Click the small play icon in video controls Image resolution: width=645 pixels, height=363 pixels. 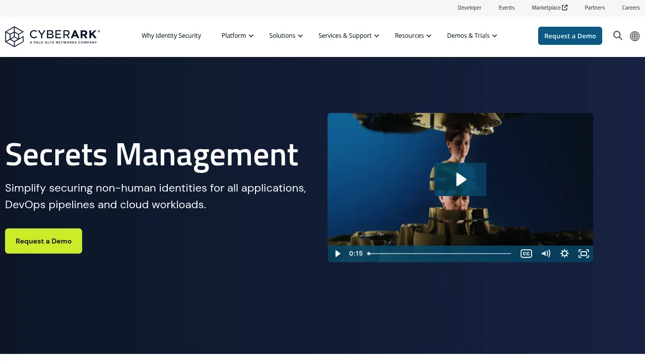(x=338, y=254)
